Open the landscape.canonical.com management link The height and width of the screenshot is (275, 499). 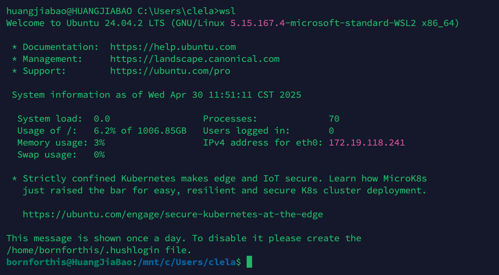(195, 59)
